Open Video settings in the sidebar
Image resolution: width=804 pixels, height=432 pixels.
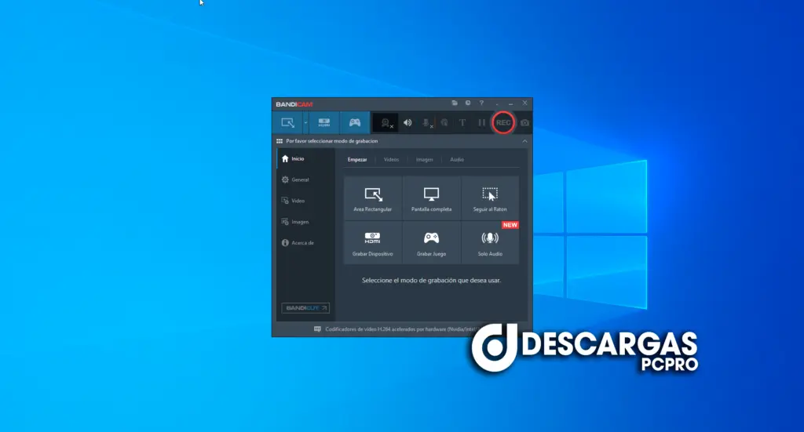point(305,201)
